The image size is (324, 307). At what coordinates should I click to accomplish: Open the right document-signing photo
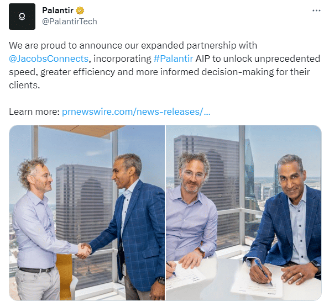(244, 213)
